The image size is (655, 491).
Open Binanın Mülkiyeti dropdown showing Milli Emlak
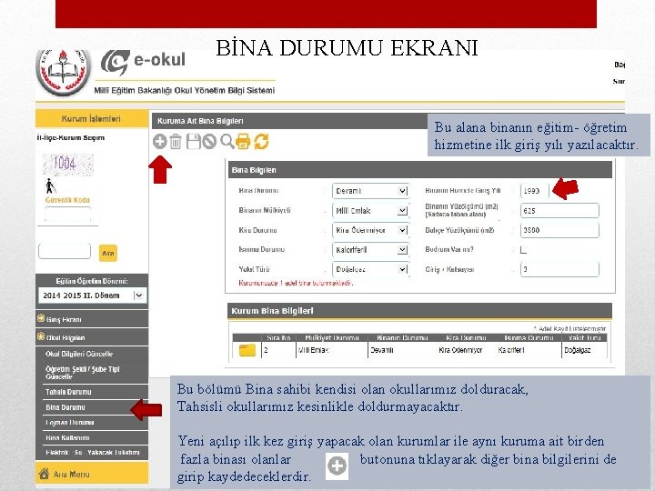click(370, 210)
